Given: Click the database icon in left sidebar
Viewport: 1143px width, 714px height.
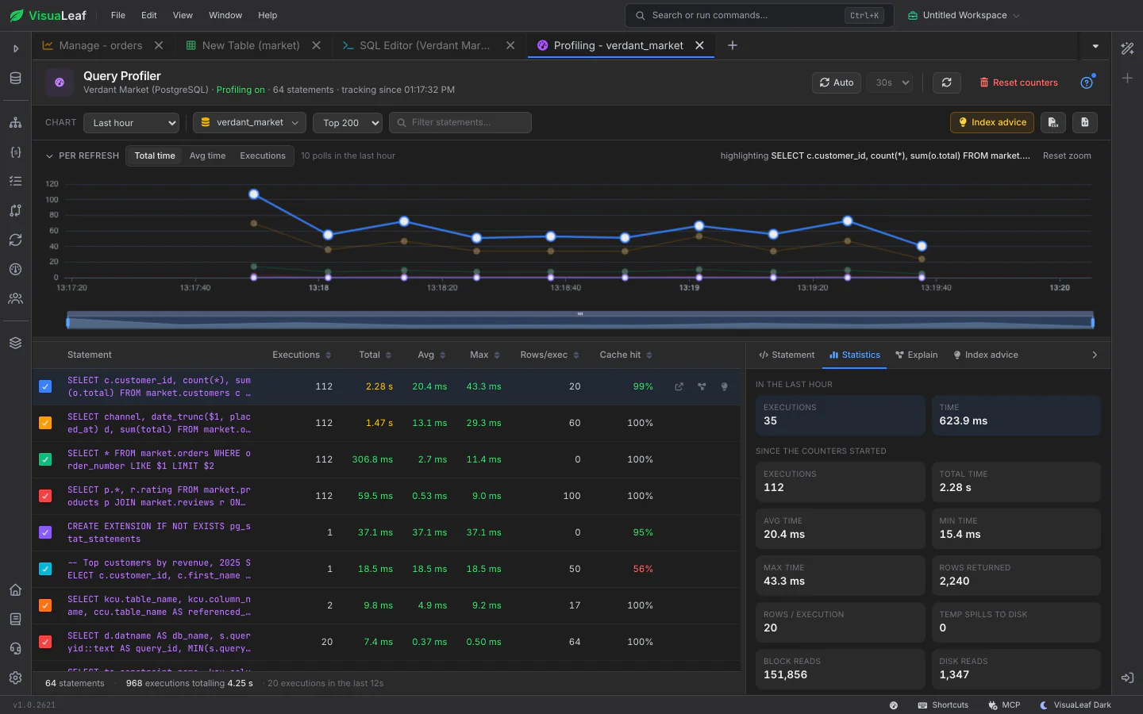Looking at the screenshot, I should (x=15, y=78).
